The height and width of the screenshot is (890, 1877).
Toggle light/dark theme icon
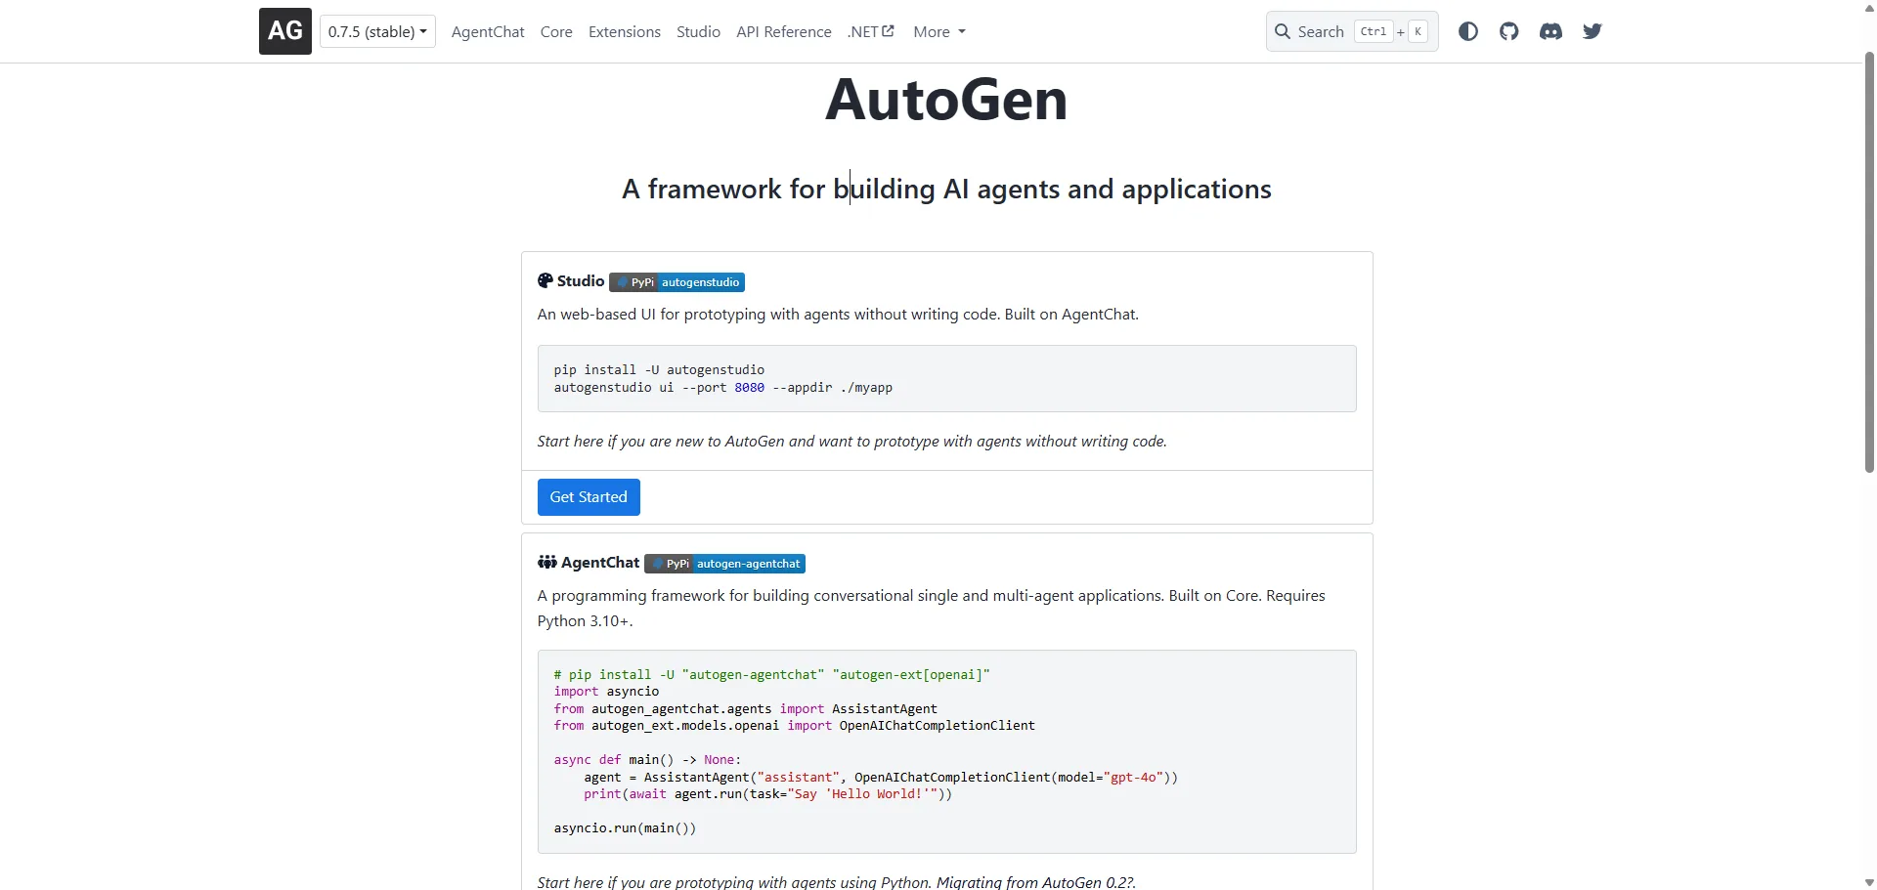click(x=1467, y=31)
